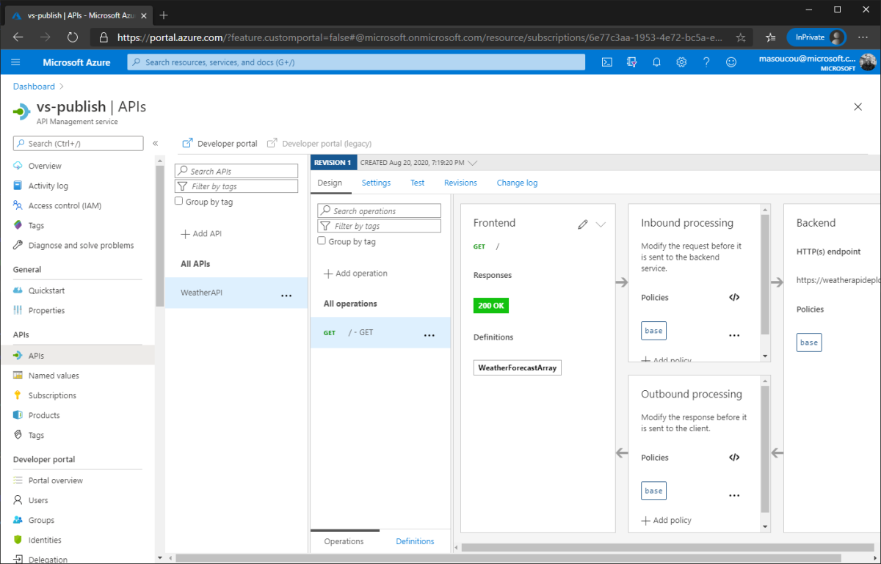Viewport: 881px width, 564px height.
Task: Click Add API
Action: click(201, 233)
